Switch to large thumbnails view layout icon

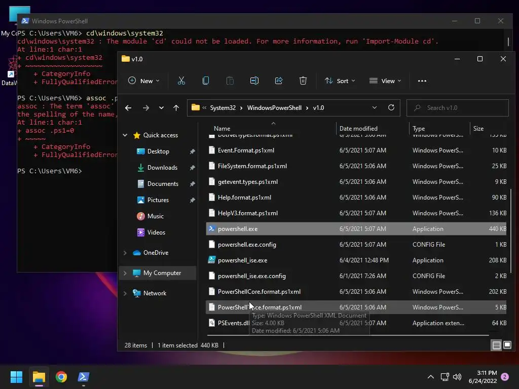pos(507,345)
